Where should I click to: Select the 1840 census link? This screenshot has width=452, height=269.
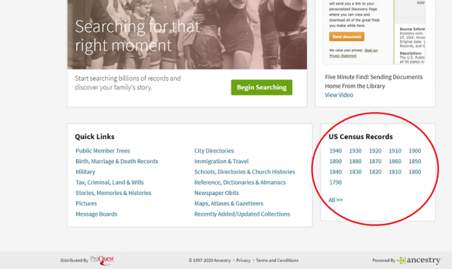click(x=335, y=172)
